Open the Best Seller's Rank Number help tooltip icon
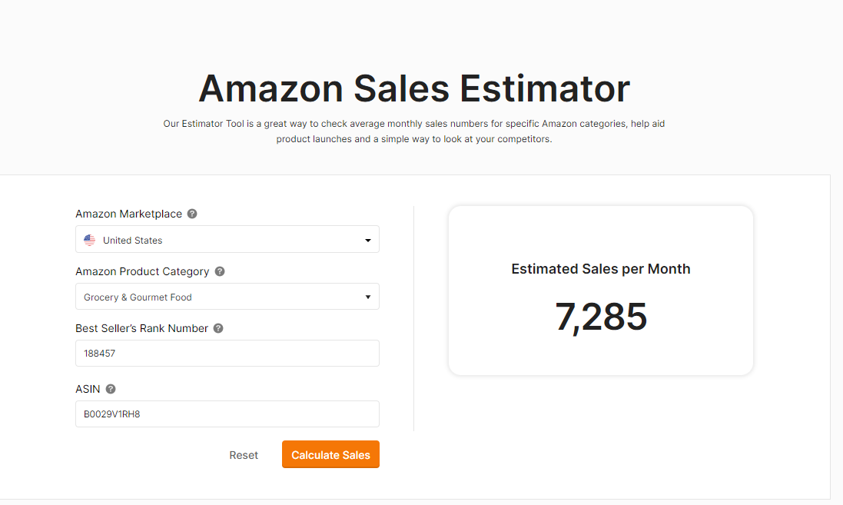The image size is (843, 505). [218, 328]
